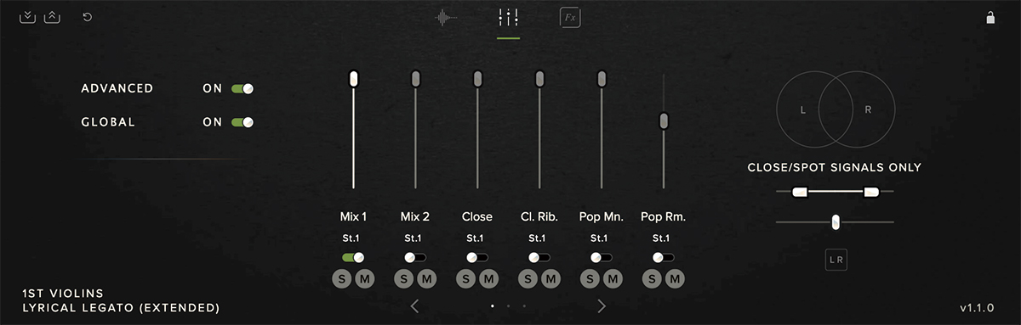The image size is (1021, 325).
Task: Mute the Cl. Rib. channel
Action: [x=550, y=278]
